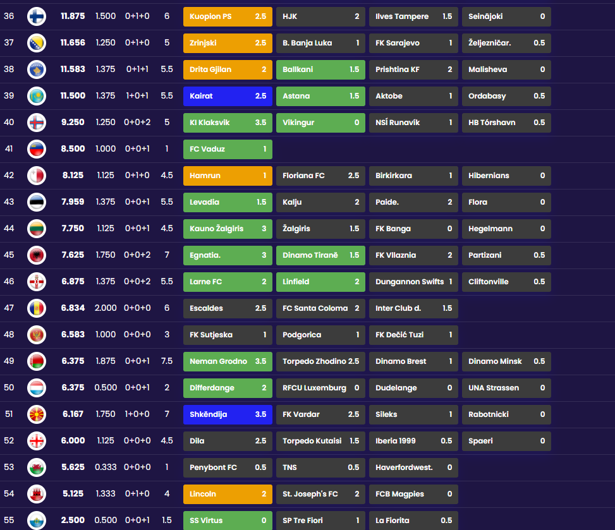
Task: Click the orange Lincoln club cell
Action: click(228, 494)
